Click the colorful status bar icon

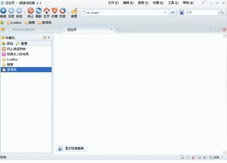click(182, 158)
